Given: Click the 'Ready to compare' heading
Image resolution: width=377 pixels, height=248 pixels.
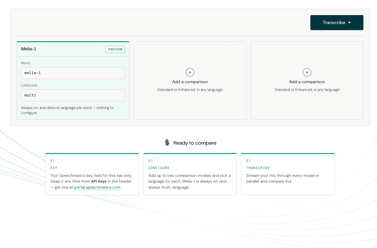Looking at the screenshot, I should click(195, 143).
